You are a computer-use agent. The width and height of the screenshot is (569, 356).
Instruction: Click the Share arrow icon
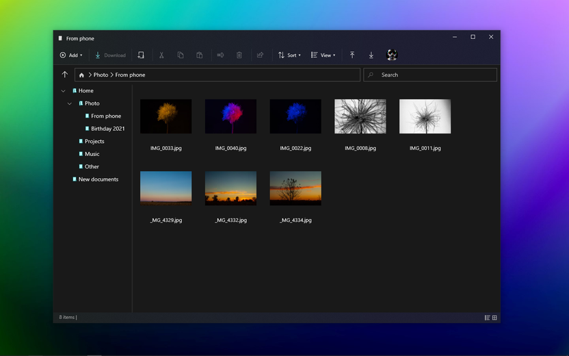[260, 55]
